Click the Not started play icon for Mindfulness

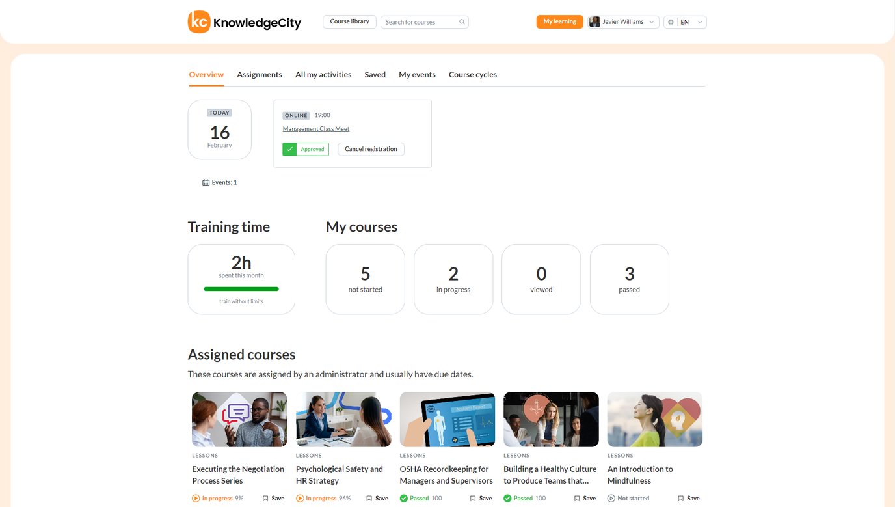click(x=610, y=498)
